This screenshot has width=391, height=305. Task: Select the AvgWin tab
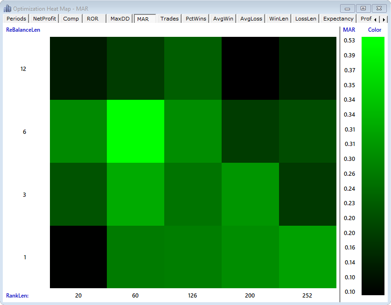[x=223, y=19]
